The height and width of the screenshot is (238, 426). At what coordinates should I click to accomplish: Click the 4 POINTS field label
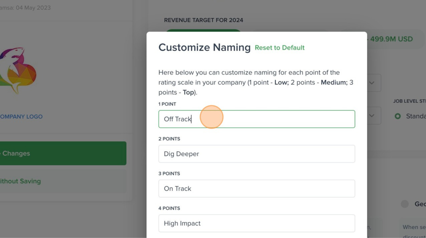pos(169,208)
